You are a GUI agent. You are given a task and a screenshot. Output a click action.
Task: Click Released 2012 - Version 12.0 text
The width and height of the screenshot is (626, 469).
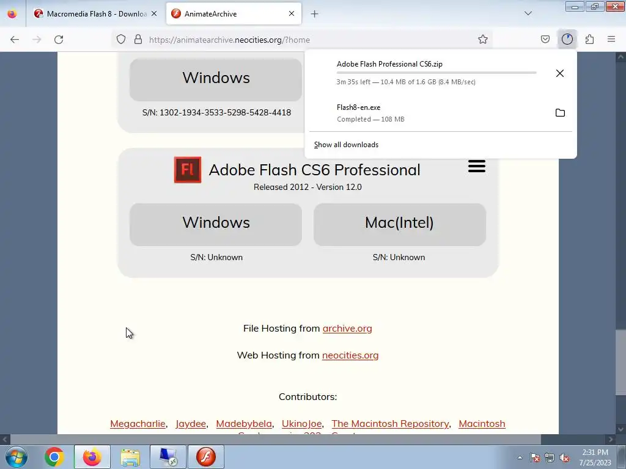point(307,187)
